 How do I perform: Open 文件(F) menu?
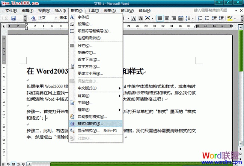click(x=11, y=11)
